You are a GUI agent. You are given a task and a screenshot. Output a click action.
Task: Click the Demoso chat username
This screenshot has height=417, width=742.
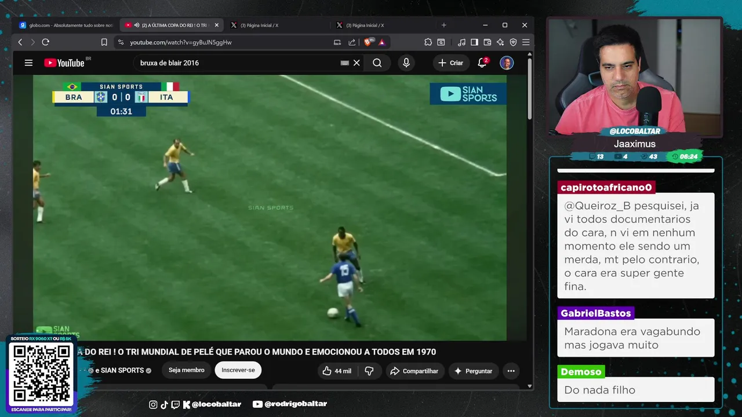[x=581, y=372]
